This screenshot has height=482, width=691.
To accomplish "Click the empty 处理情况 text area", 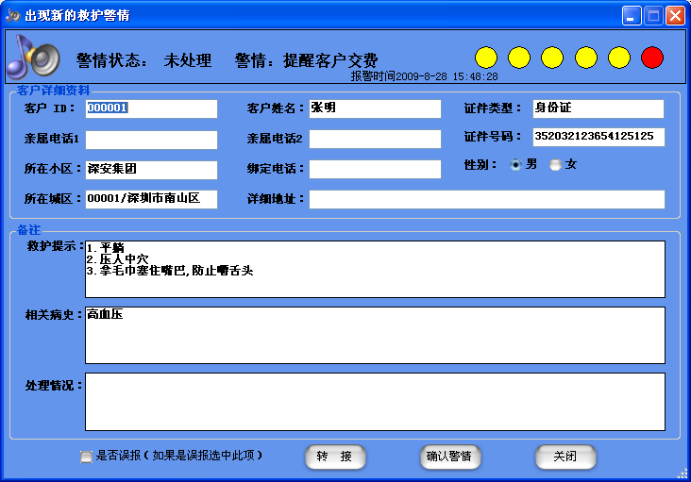I will coord(375,402).
